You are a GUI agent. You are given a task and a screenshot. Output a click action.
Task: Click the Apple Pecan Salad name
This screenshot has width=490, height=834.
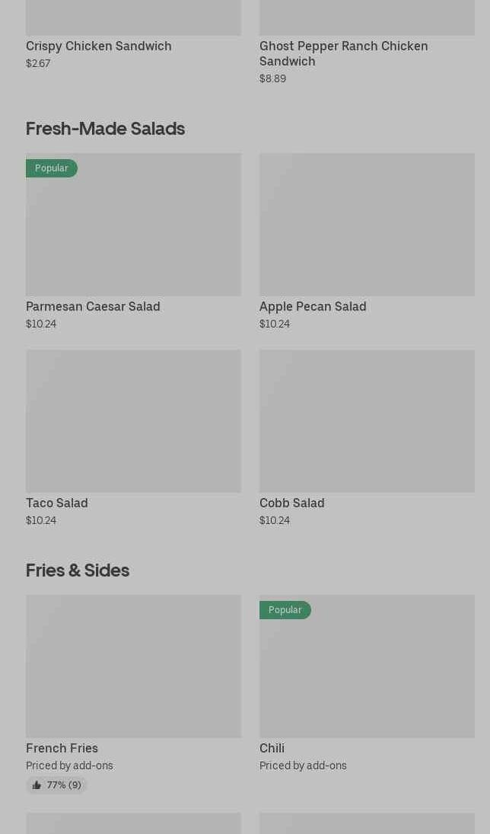coord(313,306)
